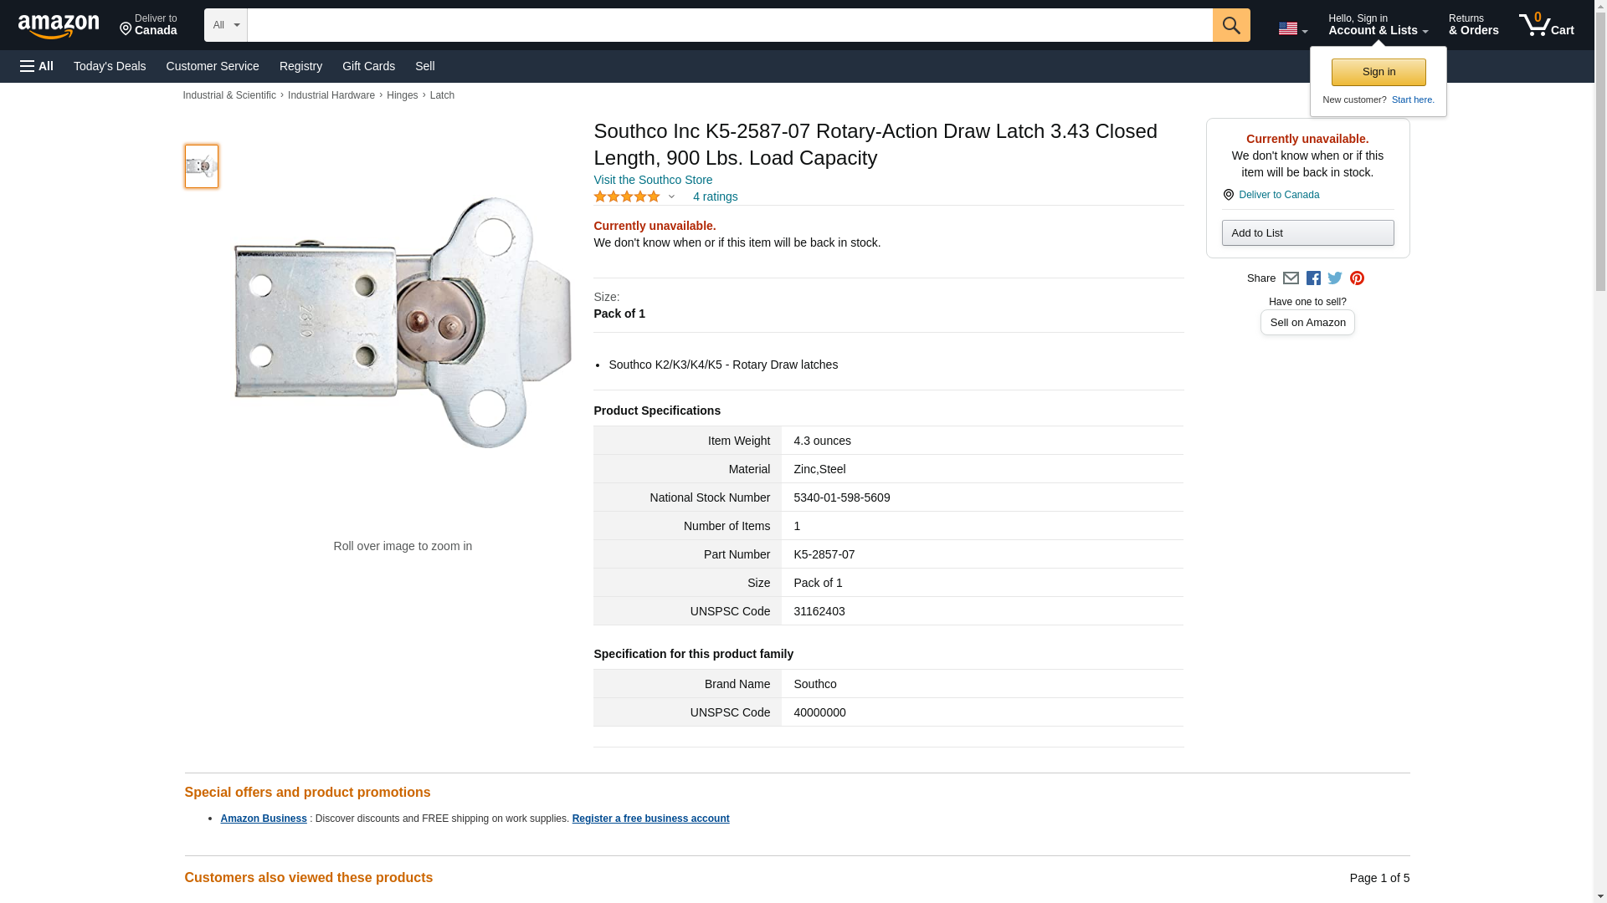
Task: Share product on Facebook
Action: tap(1313, 278)
